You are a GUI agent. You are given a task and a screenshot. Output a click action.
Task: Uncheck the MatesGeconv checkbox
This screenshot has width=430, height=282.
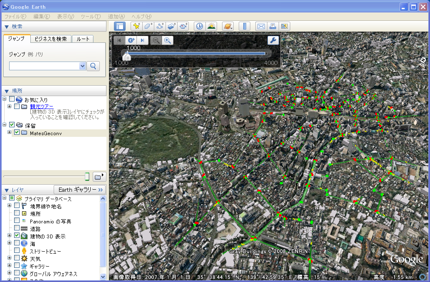(x=17, y=132)
